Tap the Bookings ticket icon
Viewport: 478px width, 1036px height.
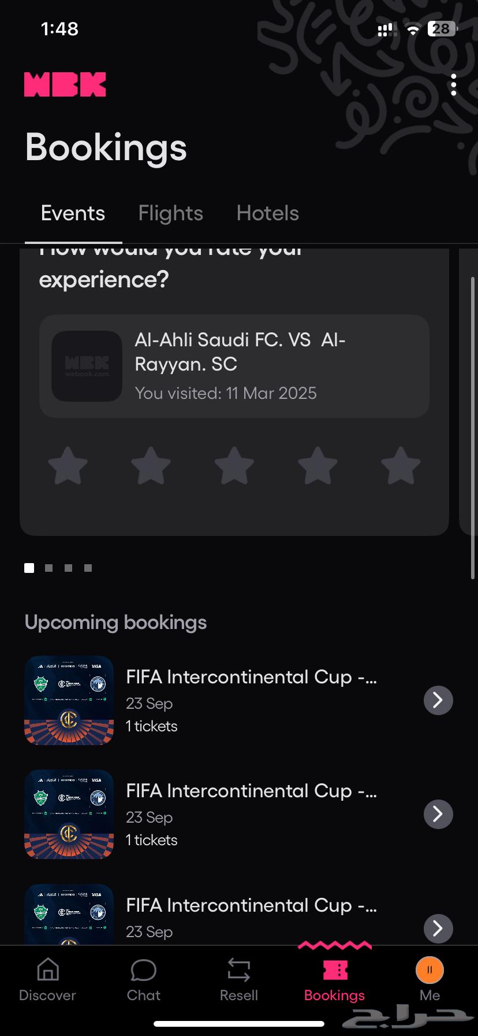[x=335, y=970]
